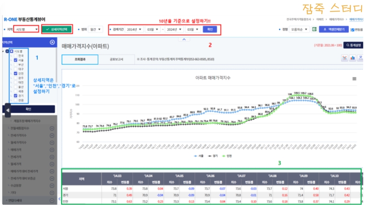Select the bar chart type icon

pyautogui.click(x=353, y=58)
